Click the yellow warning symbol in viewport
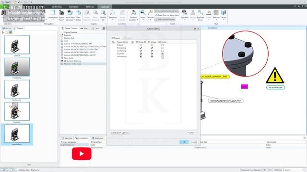Image resolution: width=307 pixels, height=172 pixels. [275, 75]
